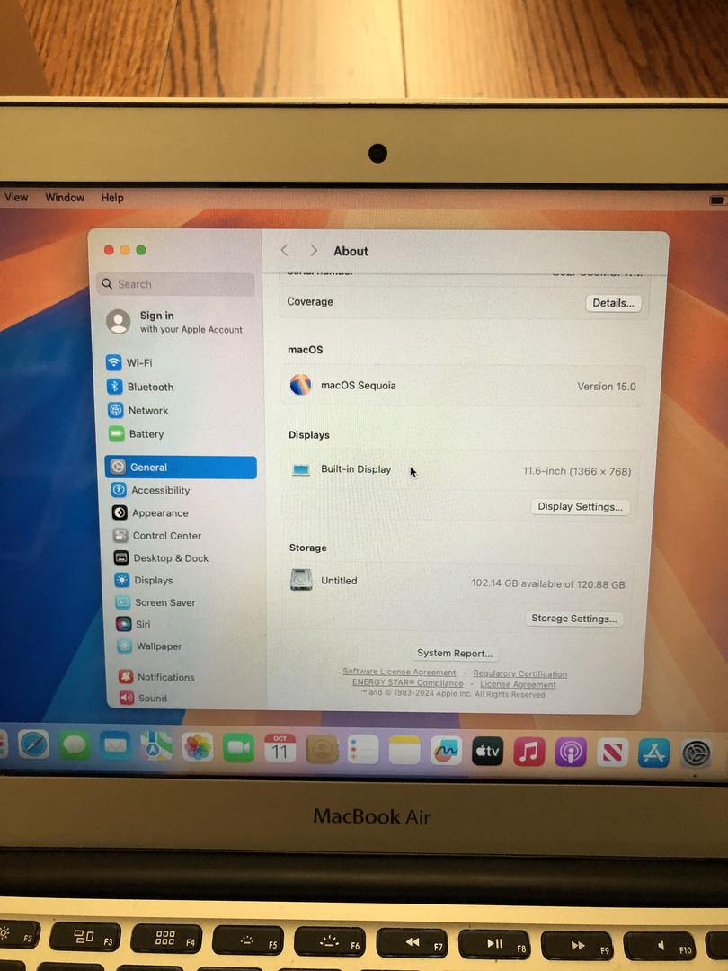Open Messages from the Dock

(x=75, y=745)
